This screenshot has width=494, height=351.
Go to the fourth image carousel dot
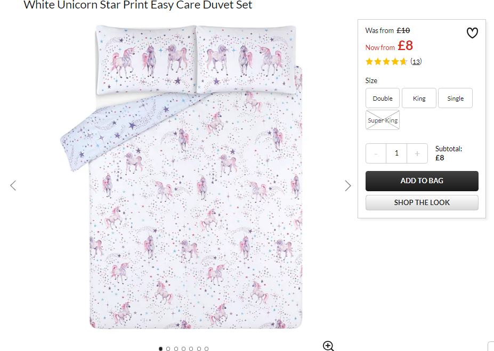(x=183, y=349)
